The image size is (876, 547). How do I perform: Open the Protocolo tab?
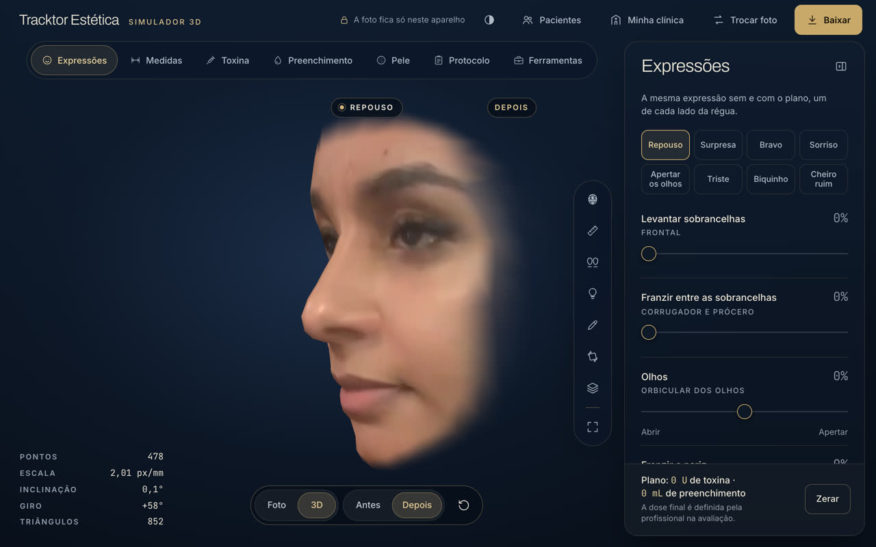tap(462, 60)
